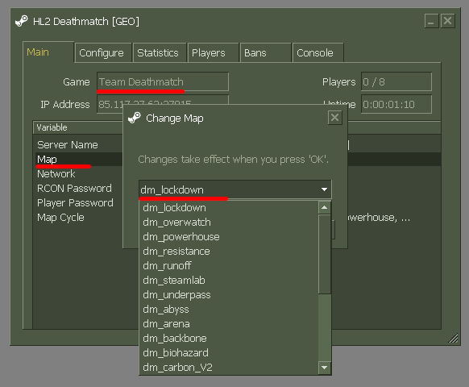Image resolution: width=469 pixels, height=387 pixels.
Task: Click the dm_lockdown combo box field
Action: pyautogui.click(x=234, y=189)
